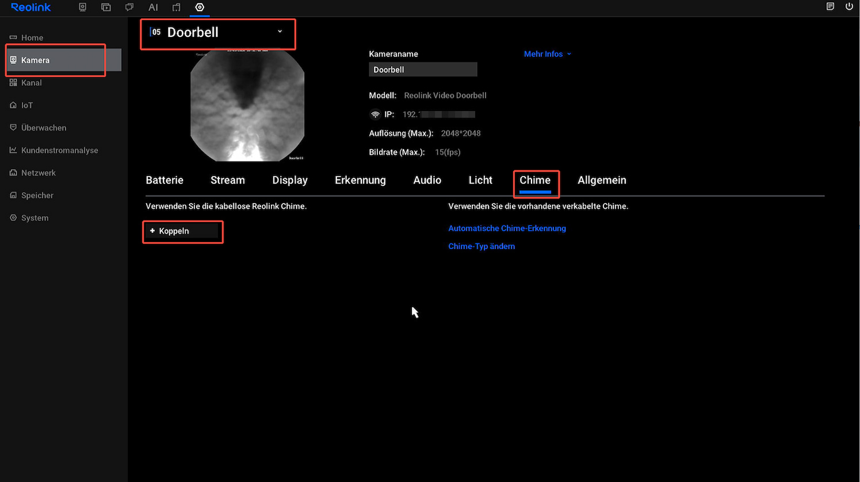This screenshot has height=482, width=860.
Task: Click the Reolink Video Doorbell model text
Action: [445, 95]
